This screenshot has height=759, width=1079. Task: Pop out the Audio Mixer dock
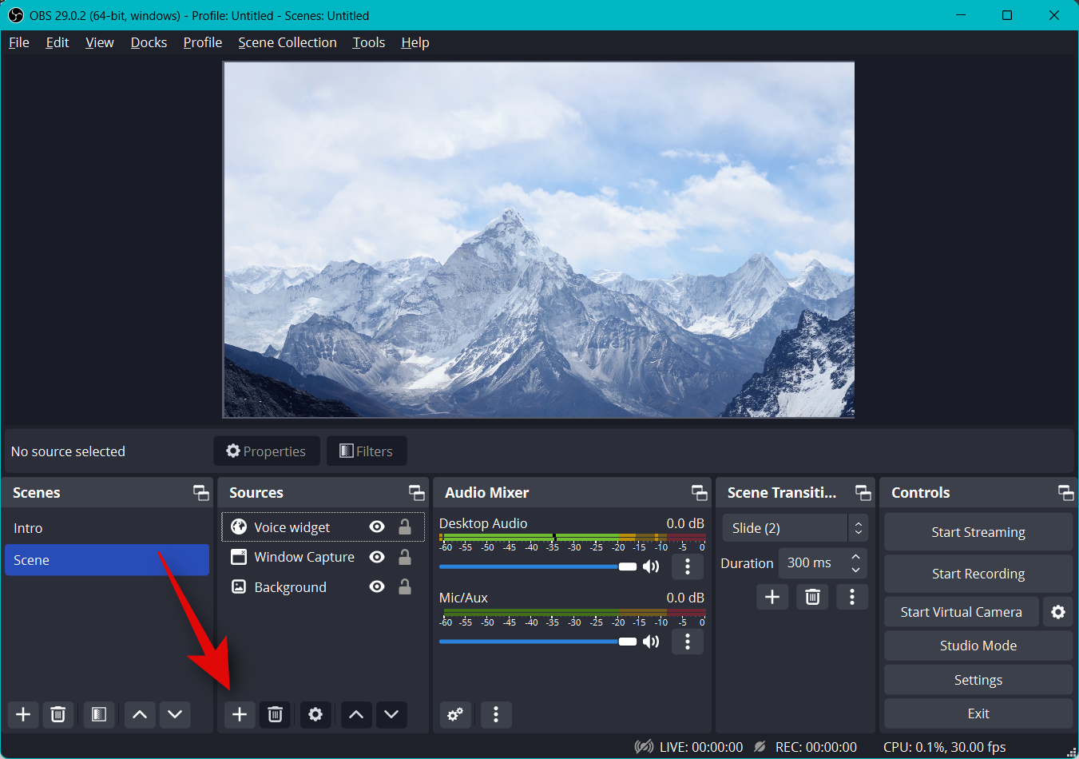(x=699, y=493)
